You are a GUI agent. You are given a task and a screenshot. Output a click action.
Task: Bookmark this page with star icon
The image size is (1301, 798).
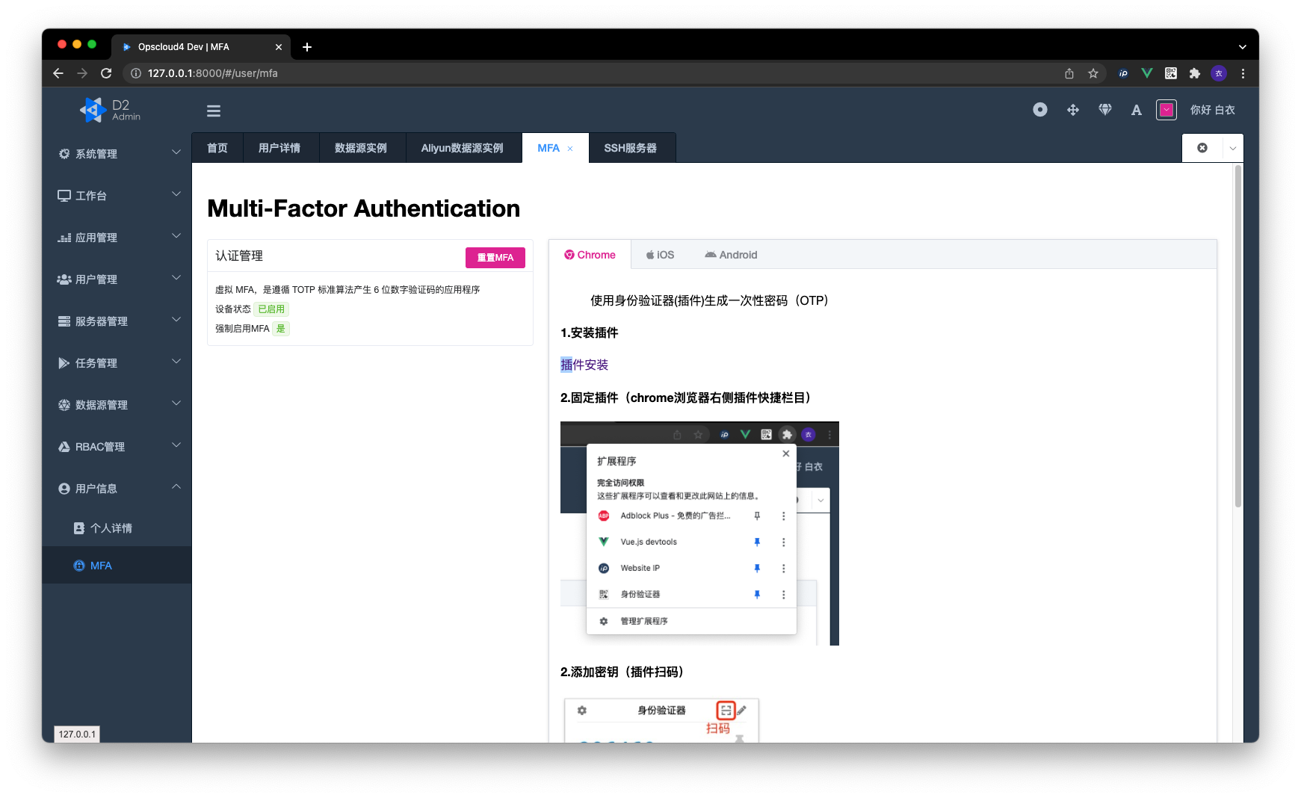1093,73
